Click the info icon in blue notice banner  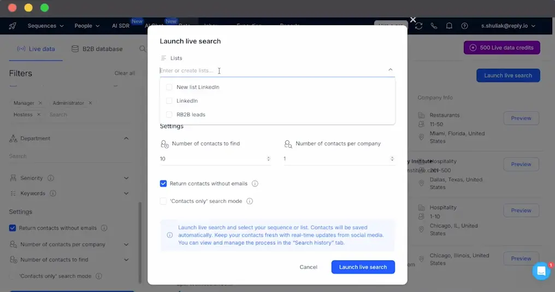pyautogui.click(x=169, y=235)
